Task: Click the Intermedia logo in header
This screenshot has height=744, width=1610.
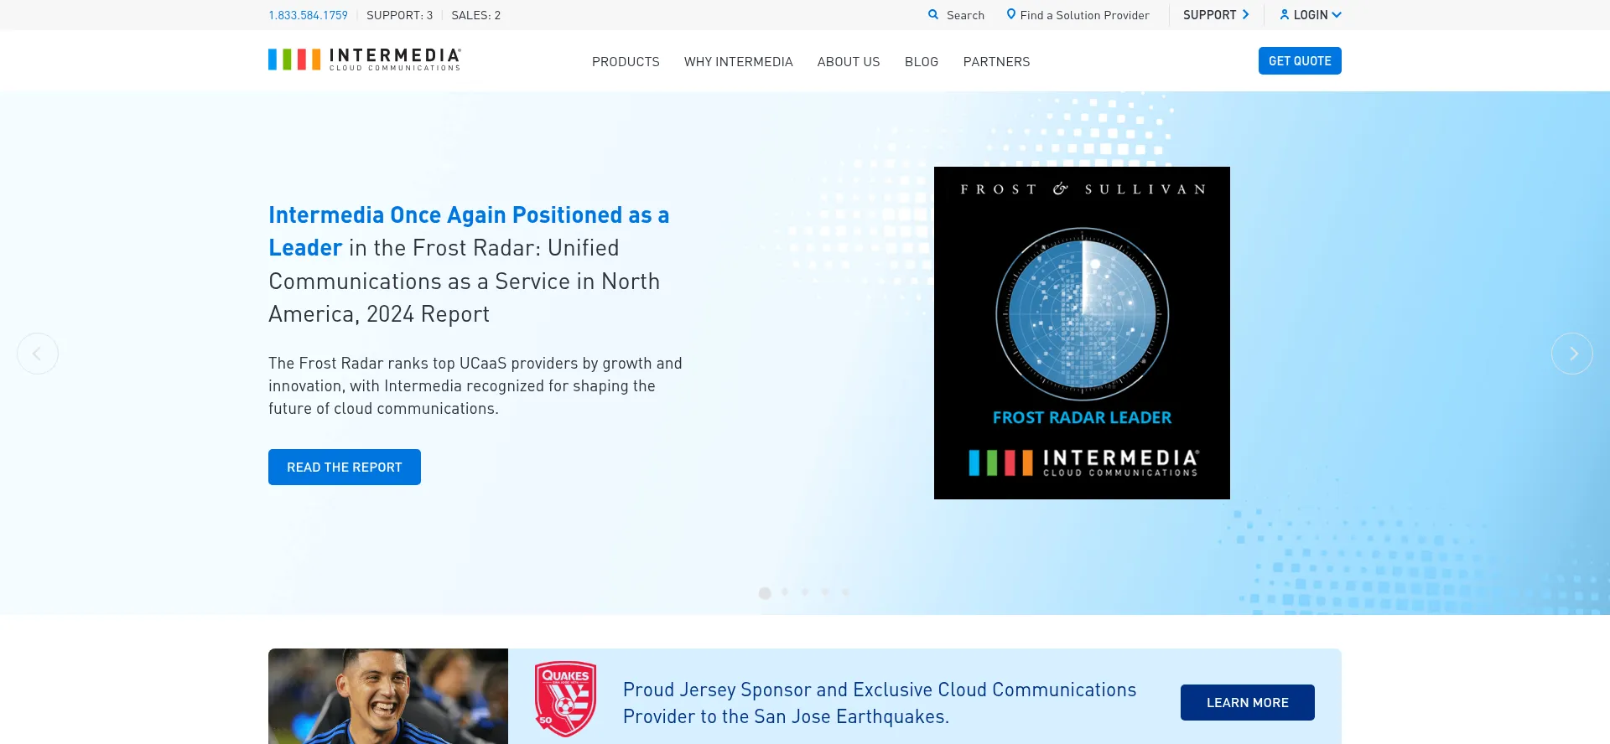Action: (x=364, y=59)
